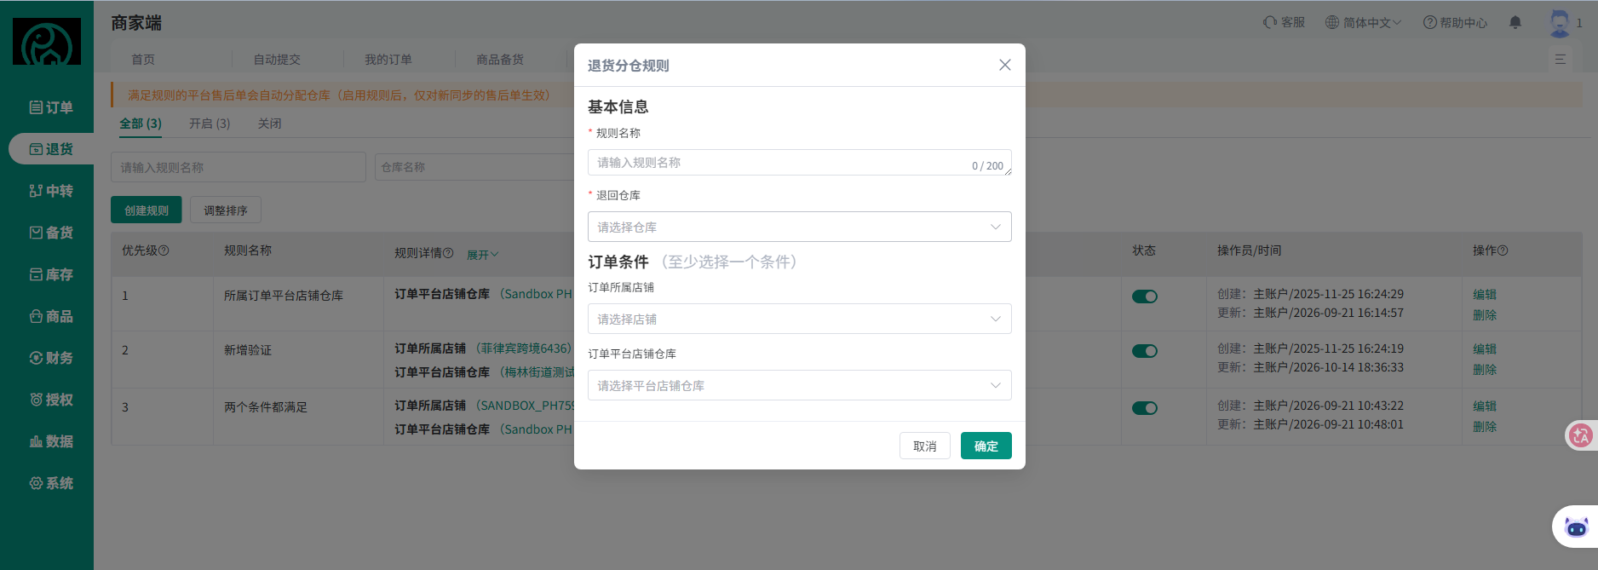Image resolution: width=1598 pixels, height=570 pixels.
Task: Click the help icon next to 优先级
Action: pyautogui.click(x=164, y=250)
